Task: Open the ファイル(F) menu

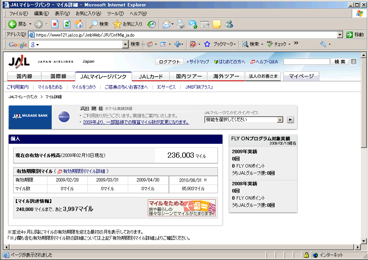Action: 18,14
